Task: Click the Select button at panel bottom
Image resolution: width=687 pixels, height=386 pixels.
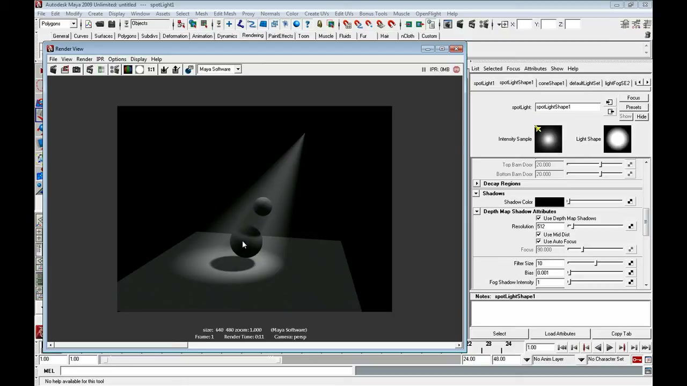Action: pyautogui.click(x=499, y=333)
